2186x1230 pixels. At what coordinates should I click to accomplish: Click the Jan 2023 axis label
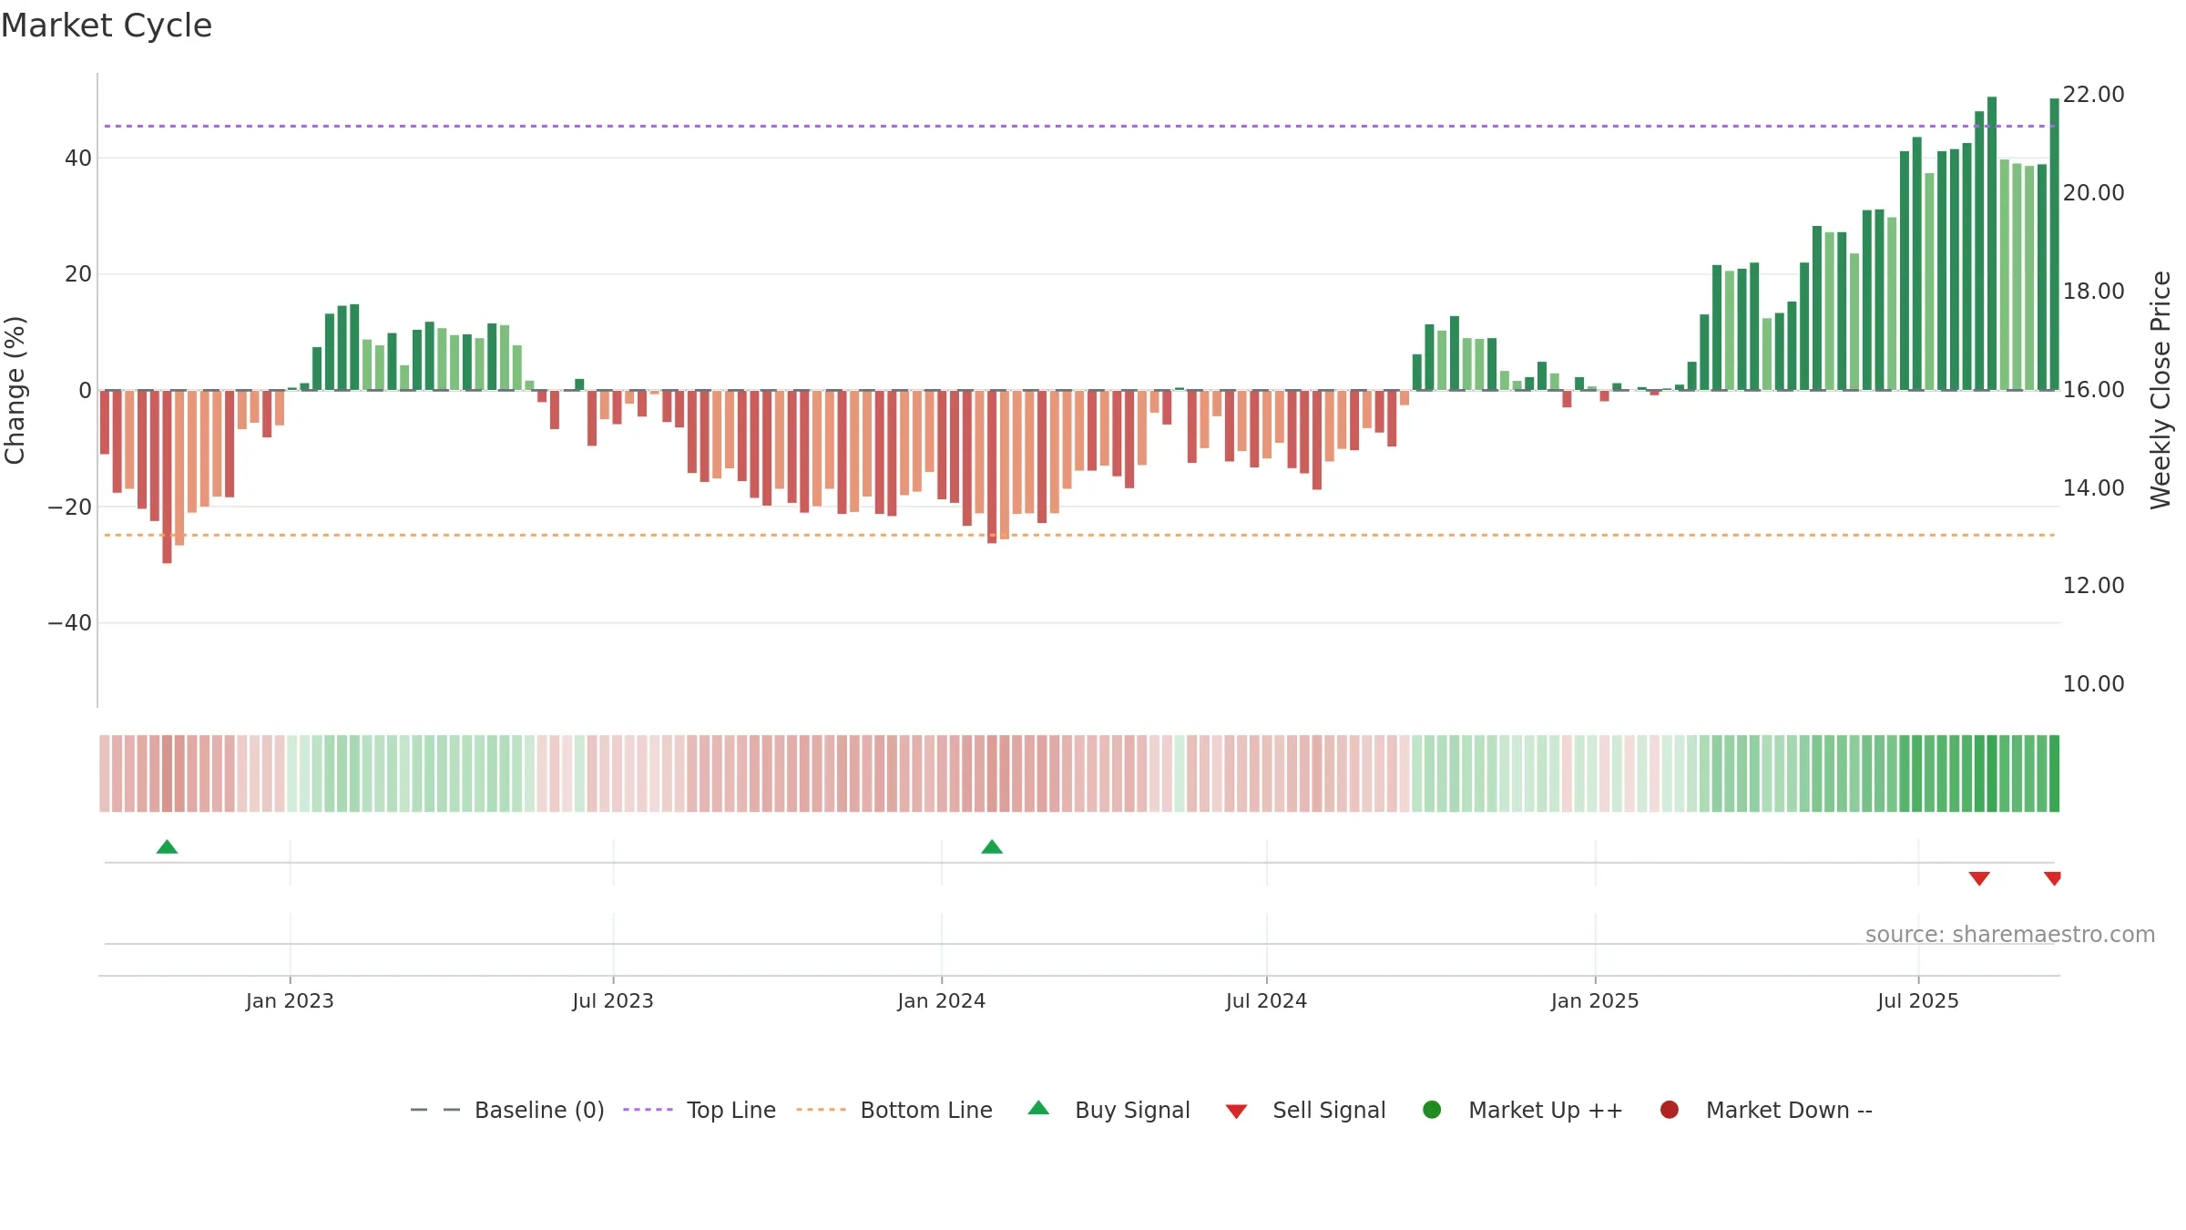(x=290, y=1000)
